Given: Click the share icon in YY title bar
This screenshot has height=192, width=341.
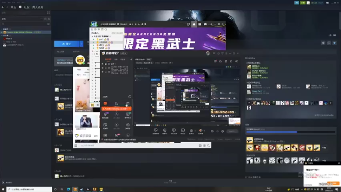Looking at the screenshot, I should [142, 24].
